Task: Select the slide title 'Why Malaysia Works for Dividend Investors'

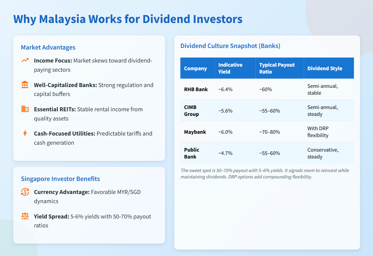Action: point(128,19)
